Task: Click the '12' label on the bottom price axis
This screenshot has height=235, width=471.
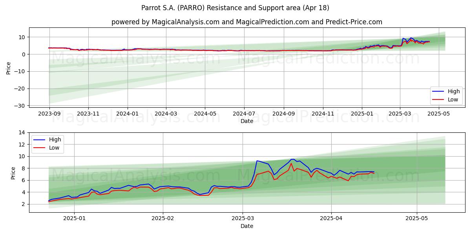Action: (x=23, y=145)
